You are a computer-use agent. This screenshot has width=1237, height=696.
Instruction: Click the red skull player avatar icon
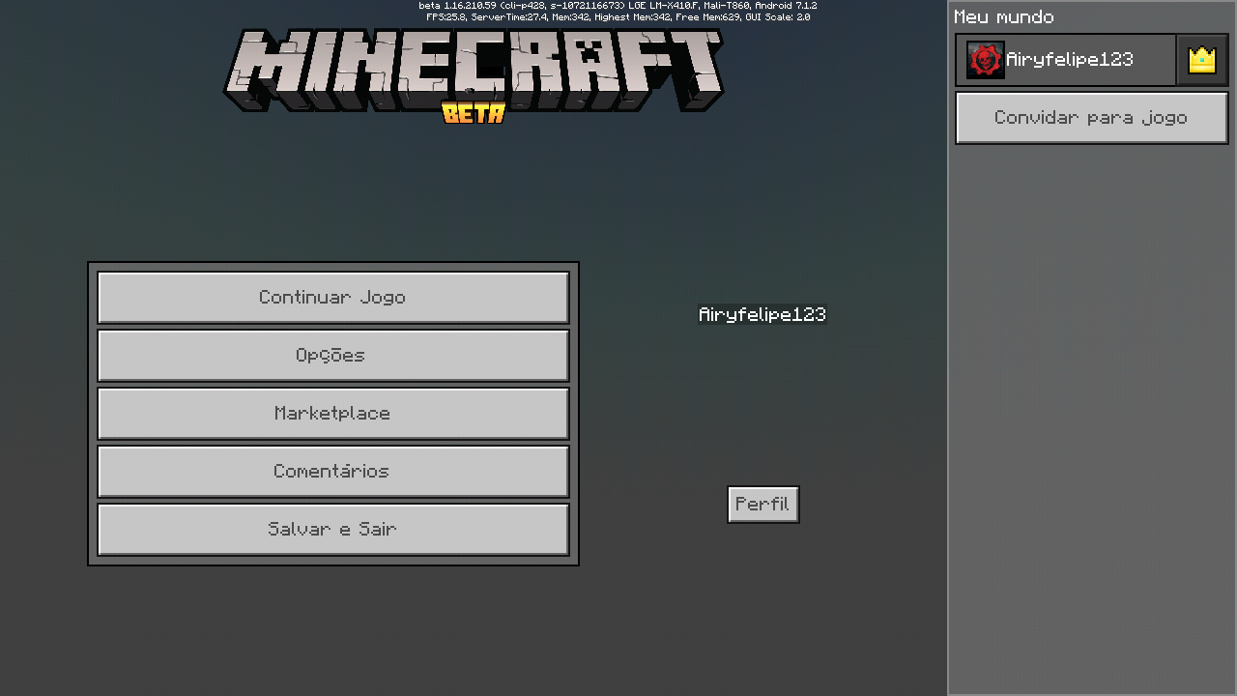[x=985, y=60]
